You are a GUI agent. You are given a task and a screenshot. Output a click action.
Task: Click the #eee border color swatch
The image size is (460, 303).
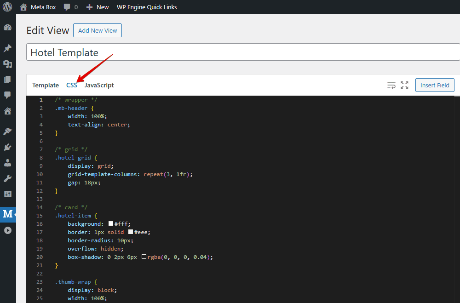point(131,232)
